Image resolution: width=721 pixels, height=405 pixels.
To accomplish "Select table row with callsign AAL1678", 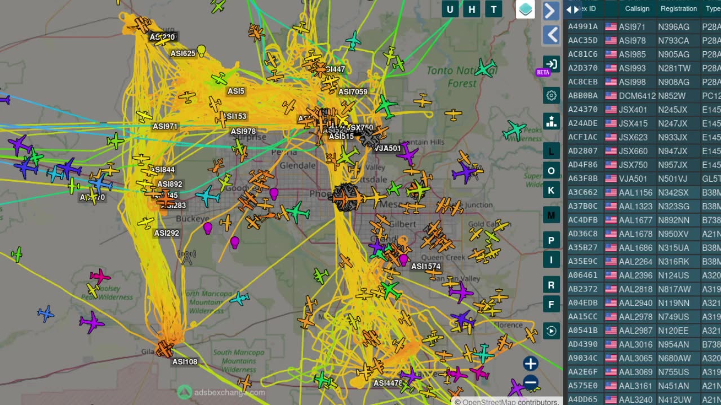I will coord(643,234).
